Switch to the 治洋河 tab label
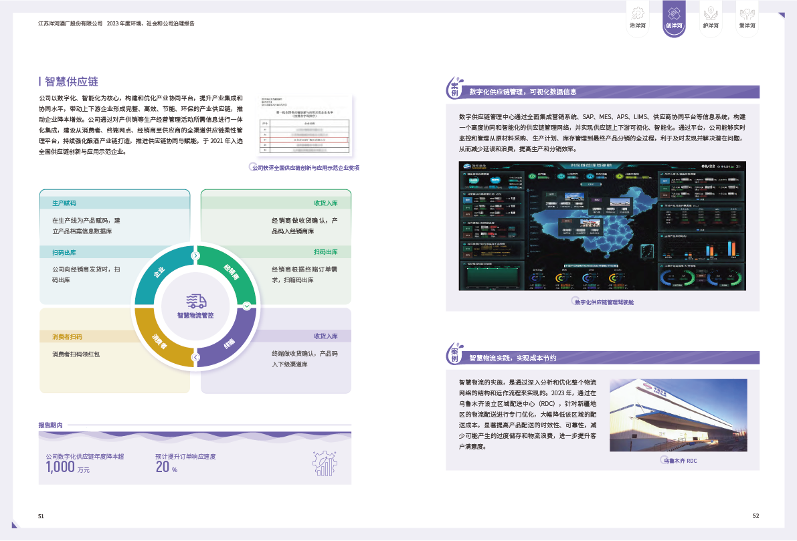This screenshot has height=541, width=797. click(638, 26)
